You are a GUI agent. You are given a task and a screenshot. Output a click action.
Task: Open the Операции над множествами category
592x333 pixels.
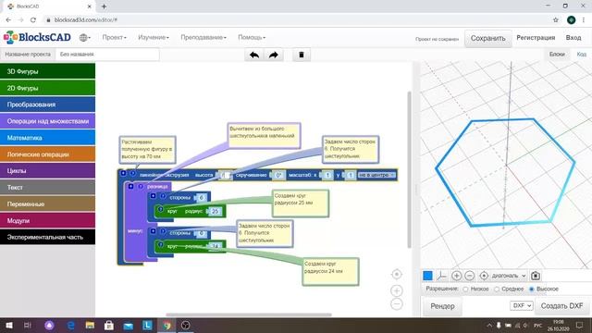point(47,121)
